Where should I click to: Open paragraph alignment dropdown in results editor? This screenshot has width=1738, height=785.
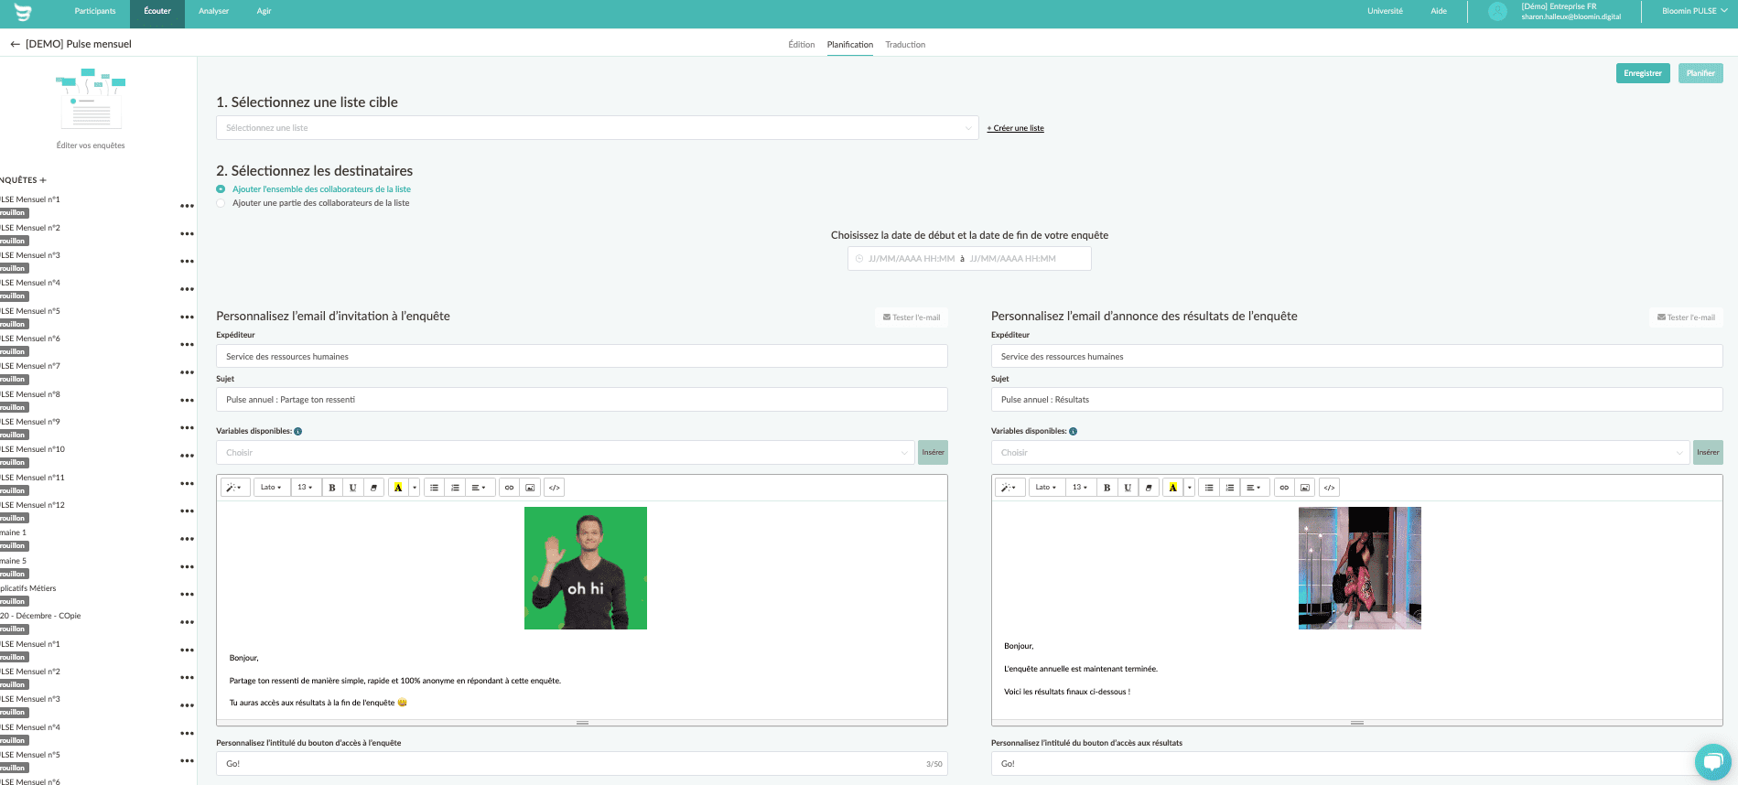point(1254,488)
